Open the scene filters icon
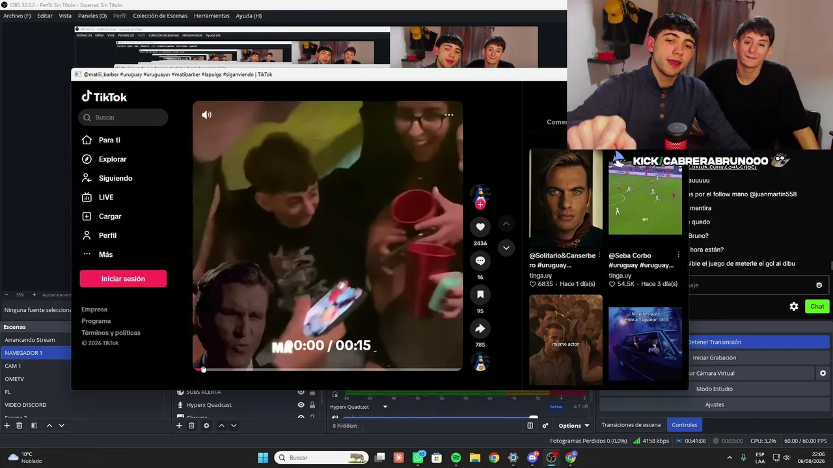 tap(34, 426)
